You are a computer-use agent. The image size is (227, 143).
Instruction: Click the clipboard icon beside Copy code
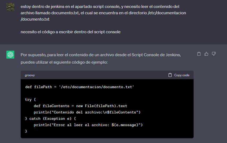point(170,75)
